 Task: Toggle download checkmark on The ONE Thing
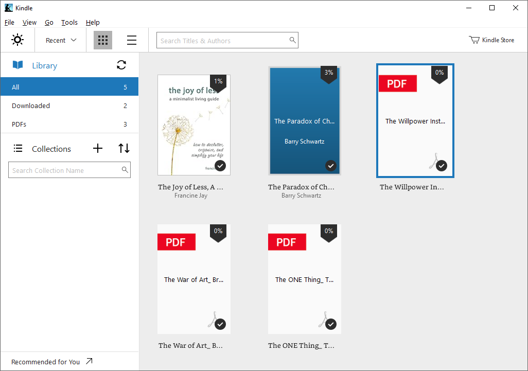(331, 324)
